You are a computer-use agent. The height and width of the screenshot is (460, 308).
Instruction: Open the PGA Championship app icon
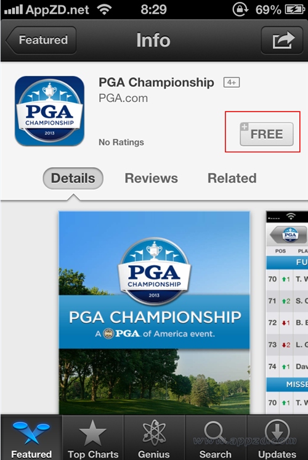49,111
